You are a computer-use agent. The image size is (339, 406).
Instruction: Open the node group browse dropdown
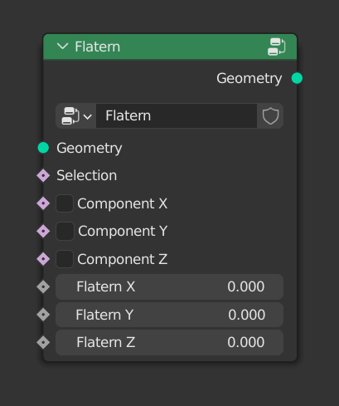(76, 116)
